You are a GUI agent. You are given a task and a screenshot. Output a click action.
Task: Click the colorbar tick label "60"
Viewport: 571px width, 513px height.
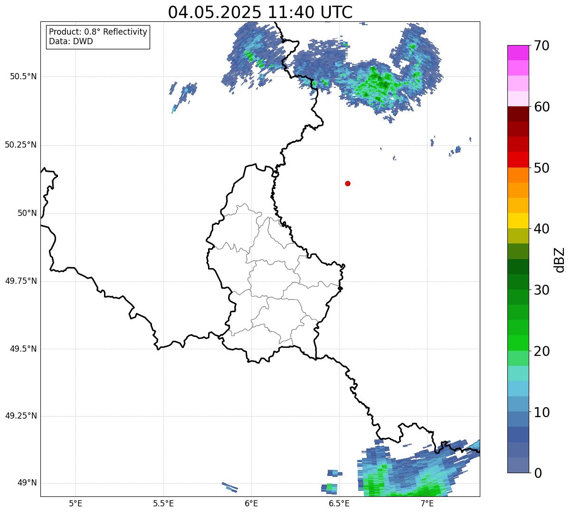click(x=542, y=107)
